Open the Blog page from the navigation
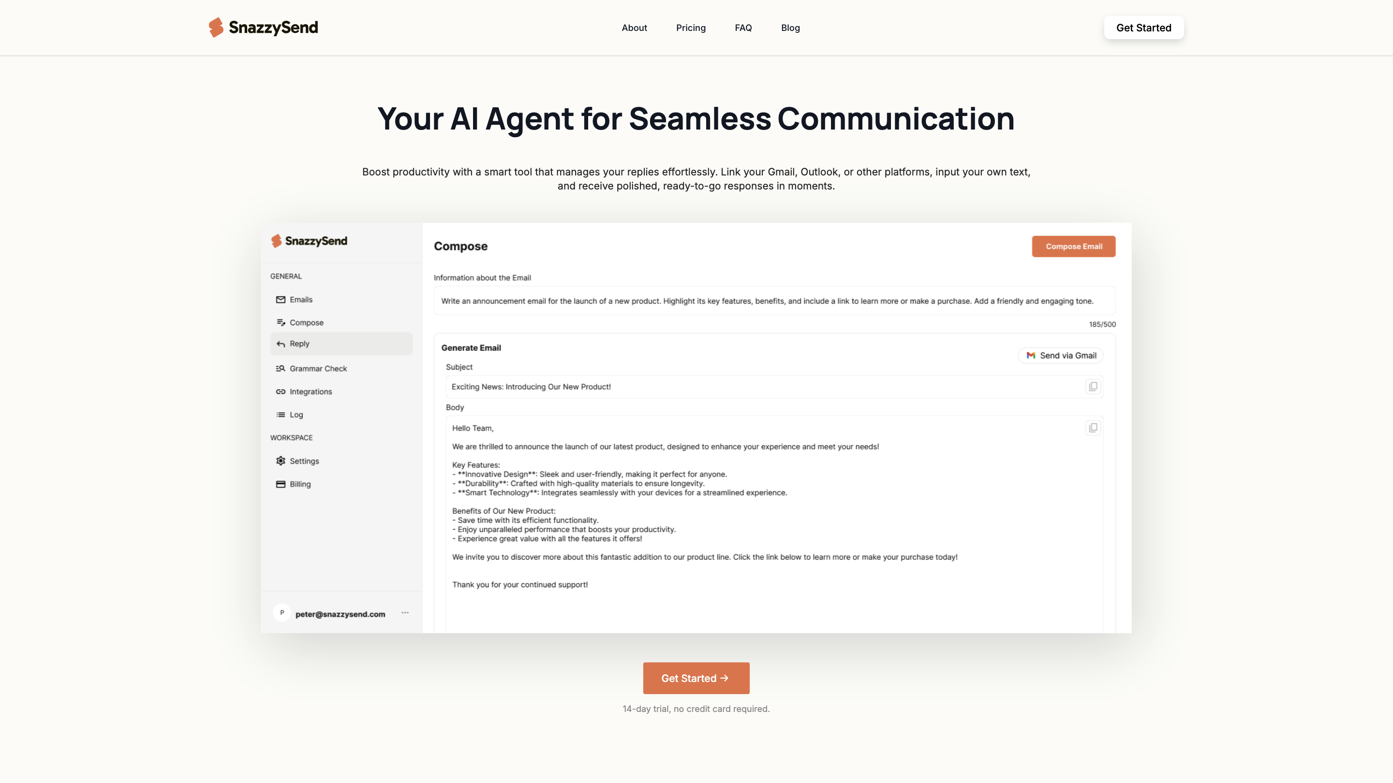The image size is (1393, 783). [790, 28]
